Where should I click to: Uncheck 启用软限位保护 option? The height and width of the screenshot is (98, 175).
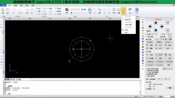pos(147,74)
